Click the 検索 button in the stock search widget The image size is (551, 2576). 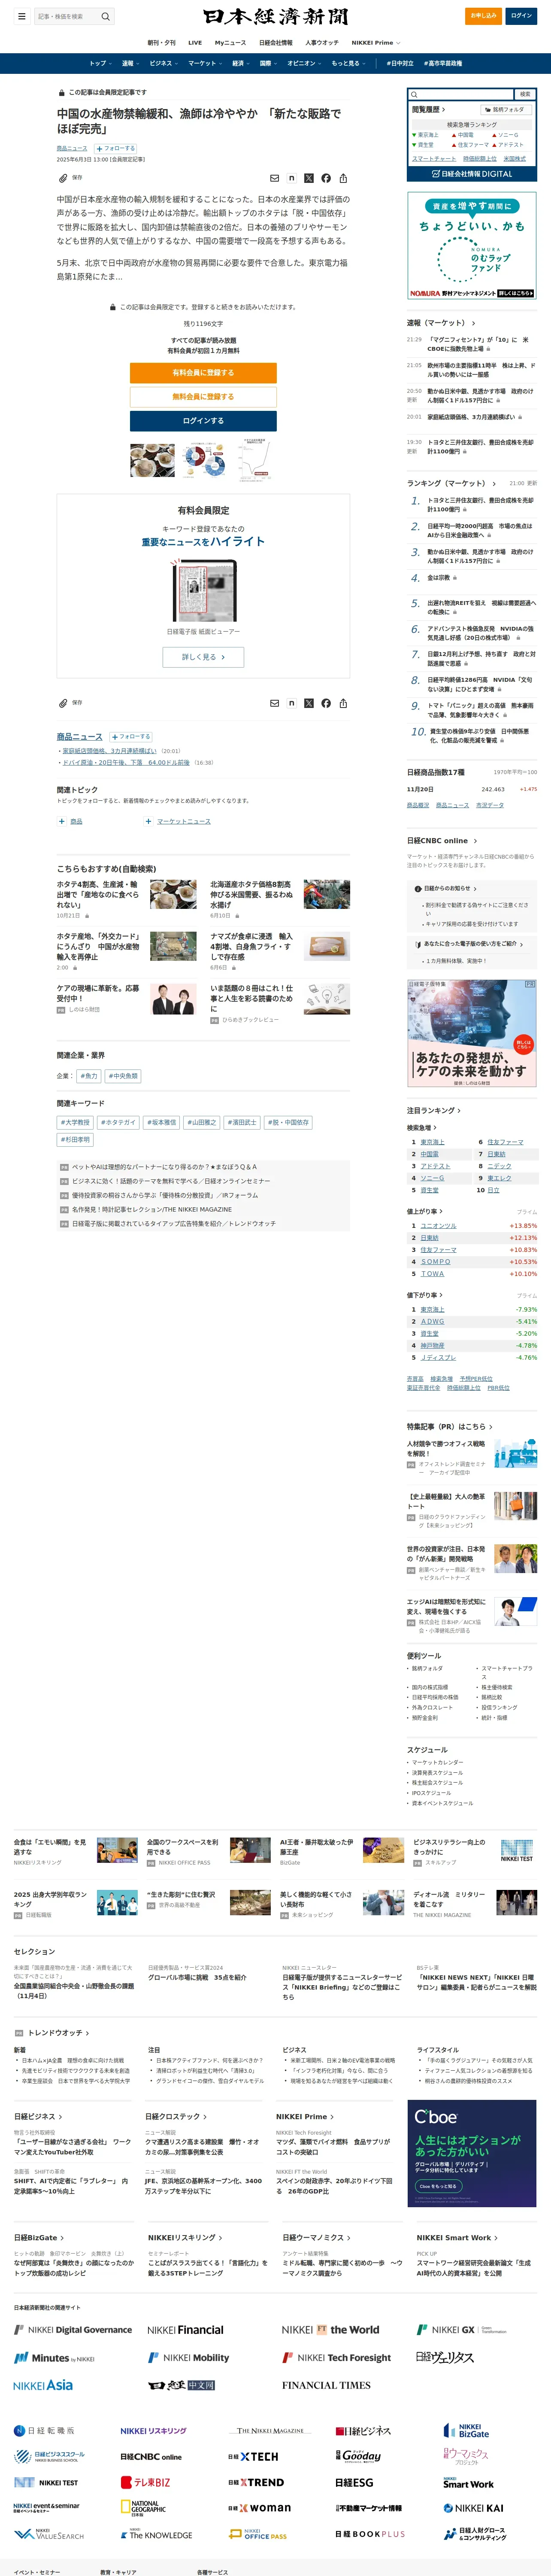click(525, 94)
